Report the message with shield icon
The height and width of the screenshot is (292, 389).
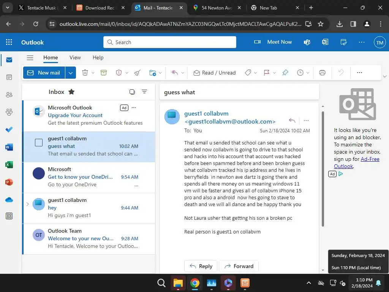tap(119, 73)
